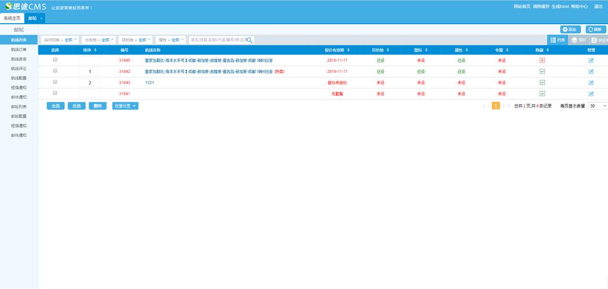Toggle hidden status for route 31045
This screenshot has width=608, height=289.
(x=542, y=60)
